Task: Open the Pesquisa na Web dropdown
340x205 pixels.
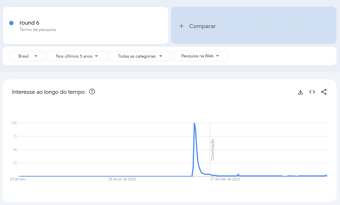Action: 200,56
